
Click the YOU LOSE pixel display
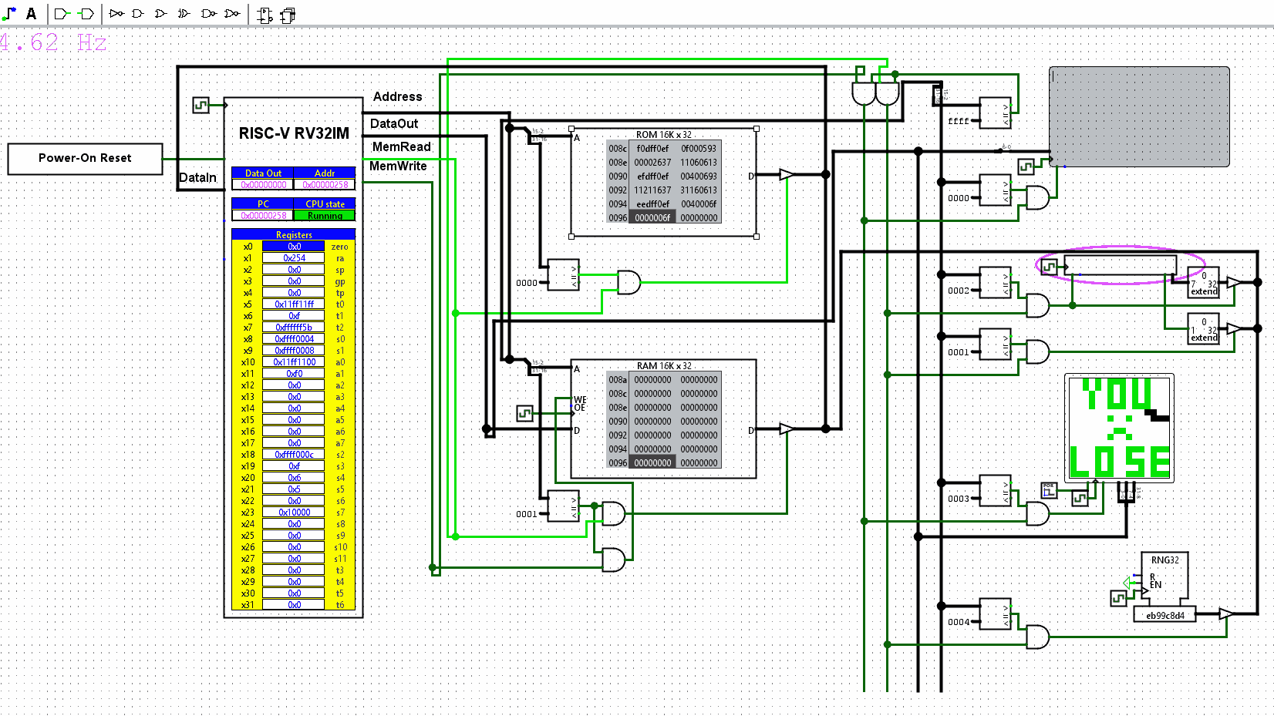tap(1119, 429)
